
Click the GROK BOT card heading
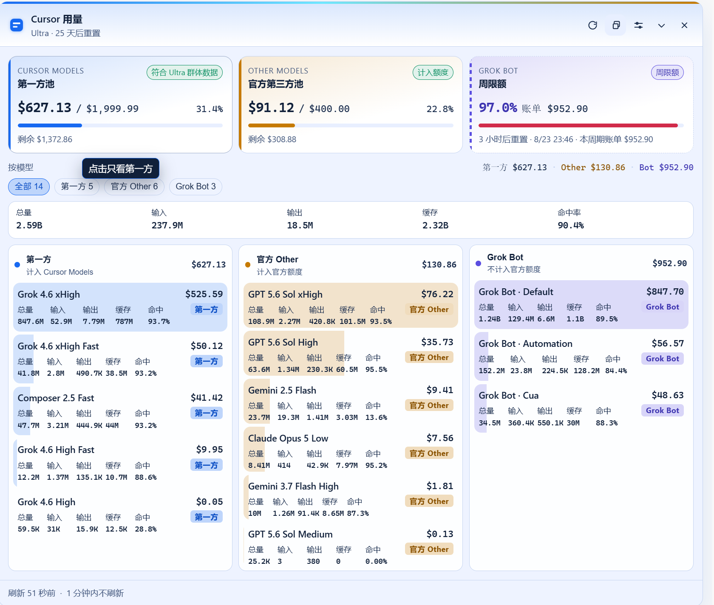click(498, 71)
